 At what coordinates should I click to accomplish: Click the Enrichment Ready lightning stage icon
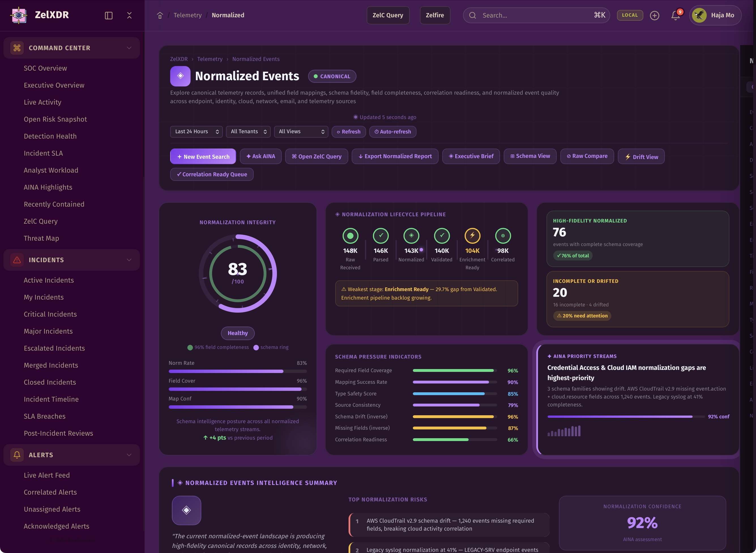(472, 236)
